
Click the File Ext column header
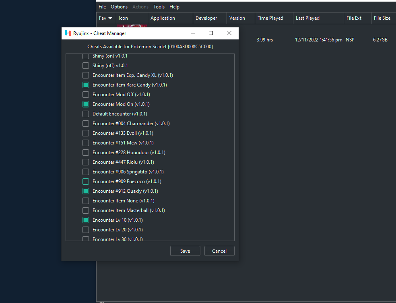click(x=357, y=18)
